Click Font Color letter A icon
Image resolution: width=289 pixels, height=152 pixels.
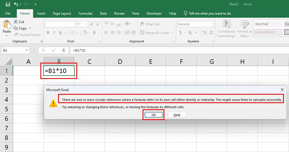tap(94, 33)
